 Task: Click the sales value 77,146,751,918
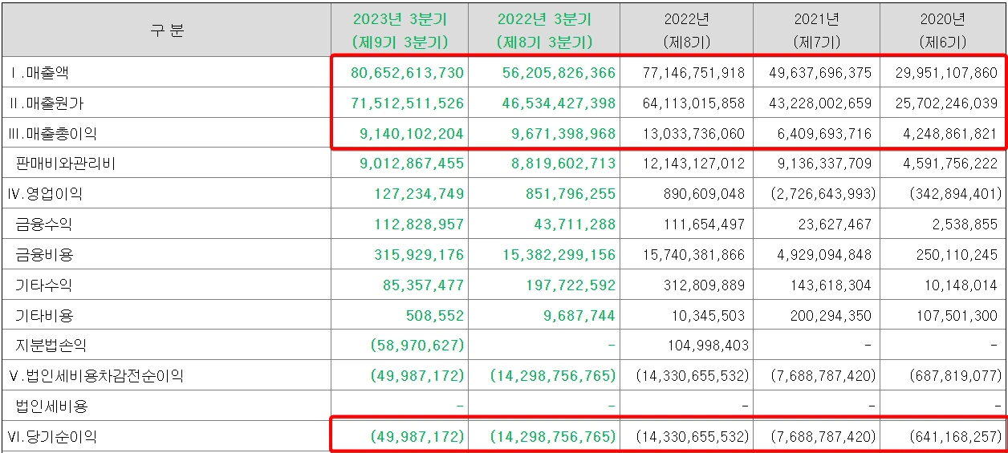694,73
